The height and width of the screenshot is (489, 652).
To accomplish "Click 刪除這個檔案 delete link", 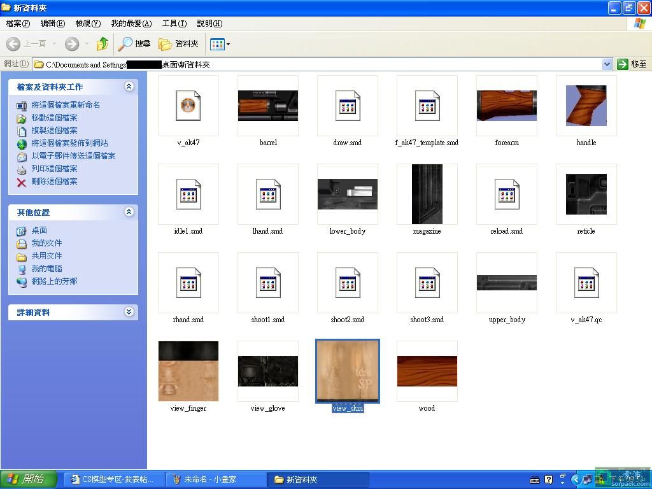I will (55, 181).
